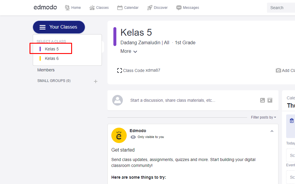Open the Messages icon

(178, 7)
